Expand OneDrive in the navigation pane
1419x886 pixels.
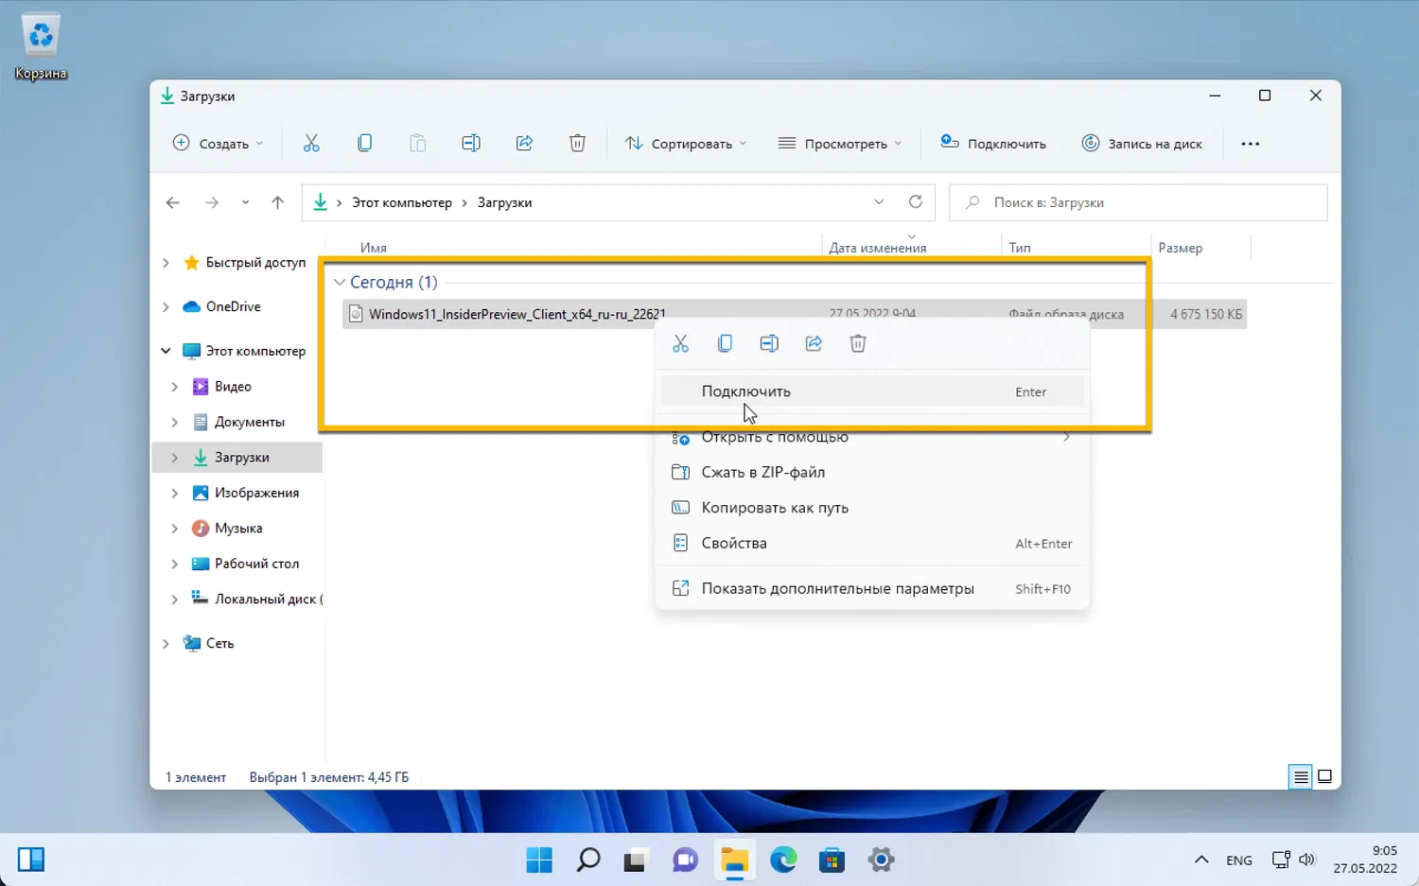pyautogui.click(x=166, y=306)
